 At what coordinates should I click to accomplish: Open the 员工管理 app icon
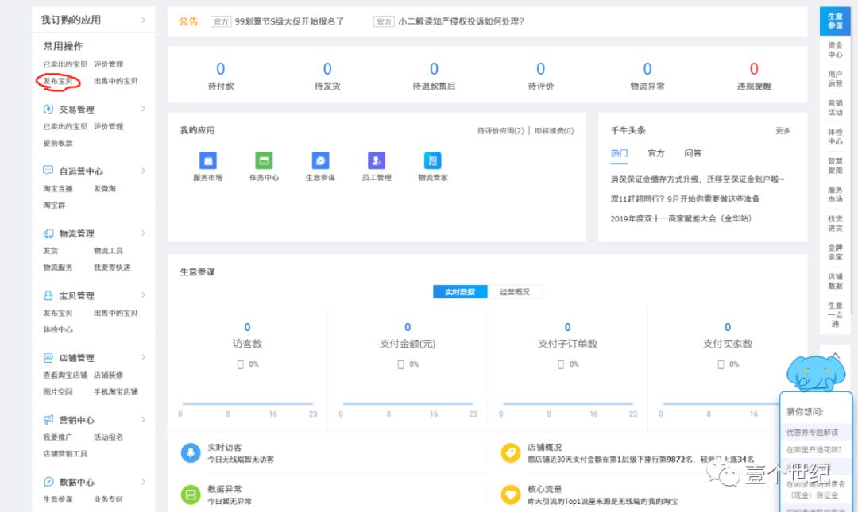[377, 161]
